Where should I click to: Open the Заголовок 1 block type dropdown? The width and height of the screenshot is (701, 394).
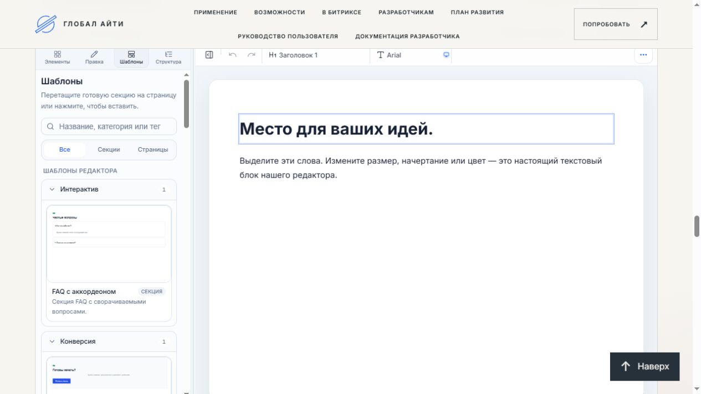[x=315, y=55]
